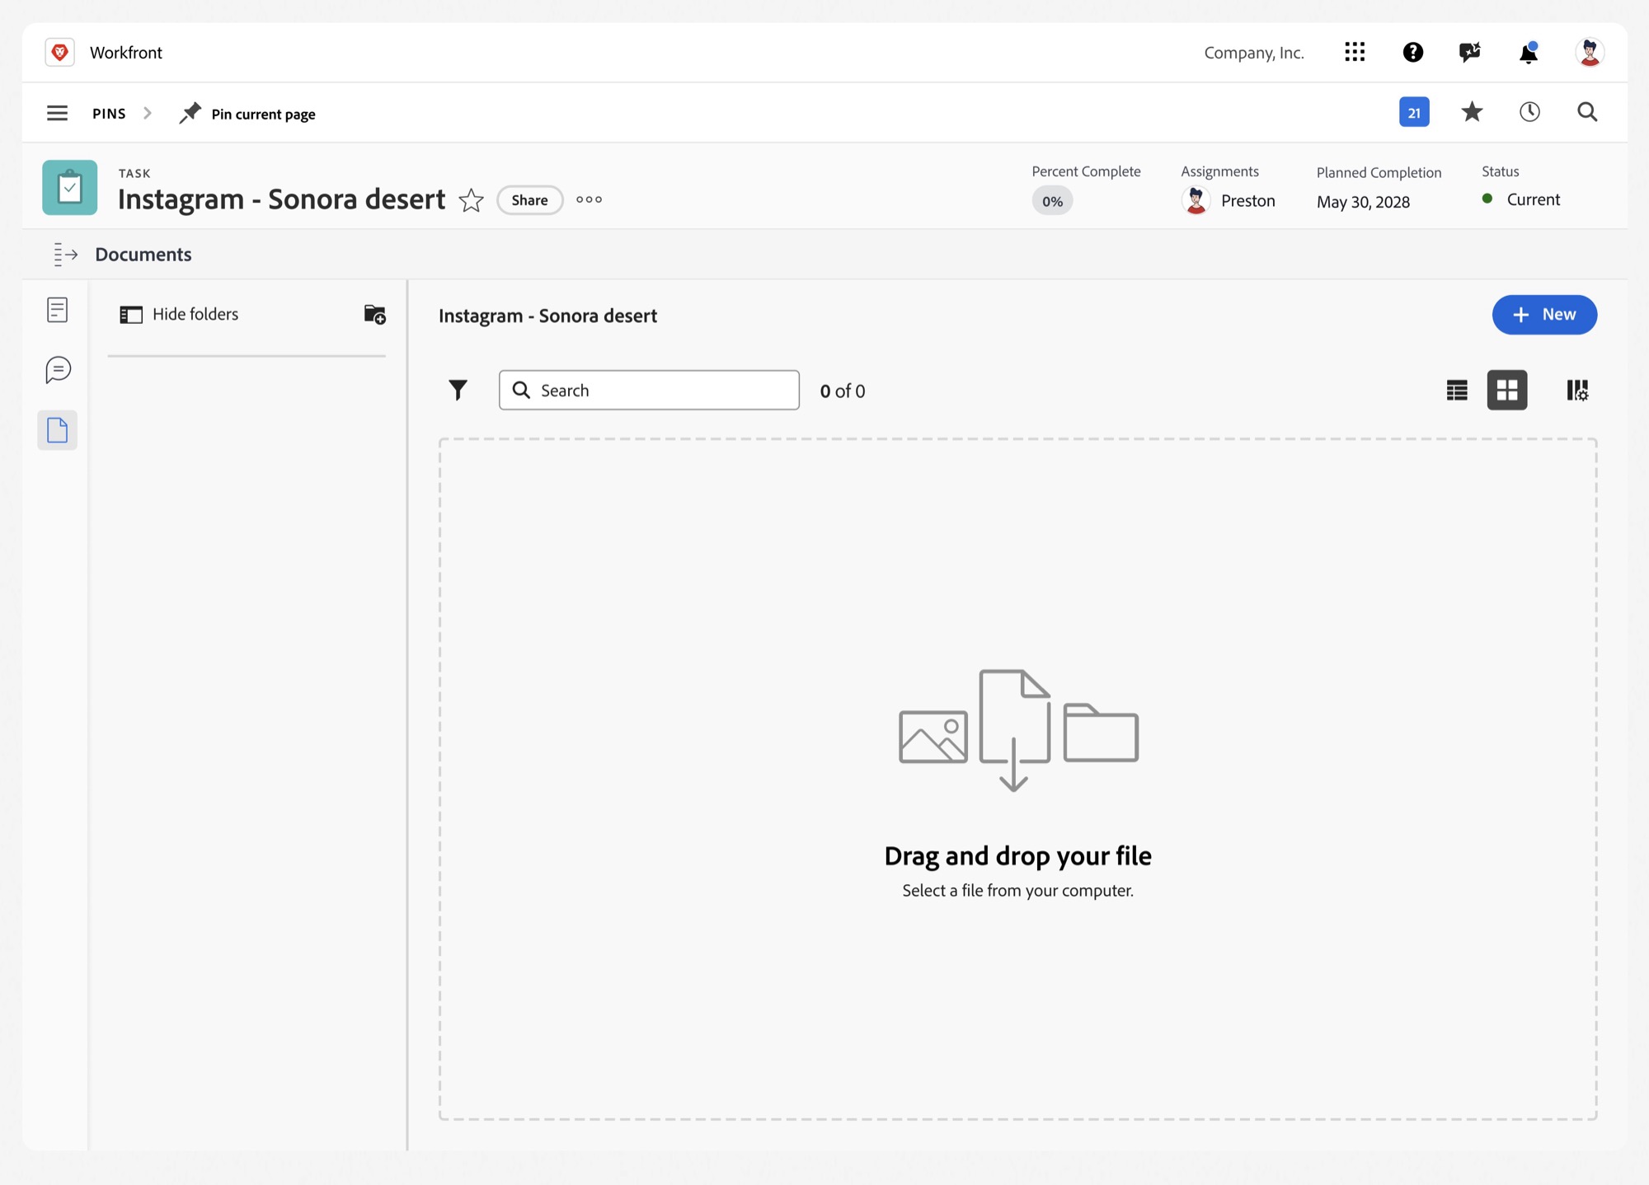Viewport: 1649px width, 1185px height.
Task: Click the document Search field
Action: tap(649, 390)
